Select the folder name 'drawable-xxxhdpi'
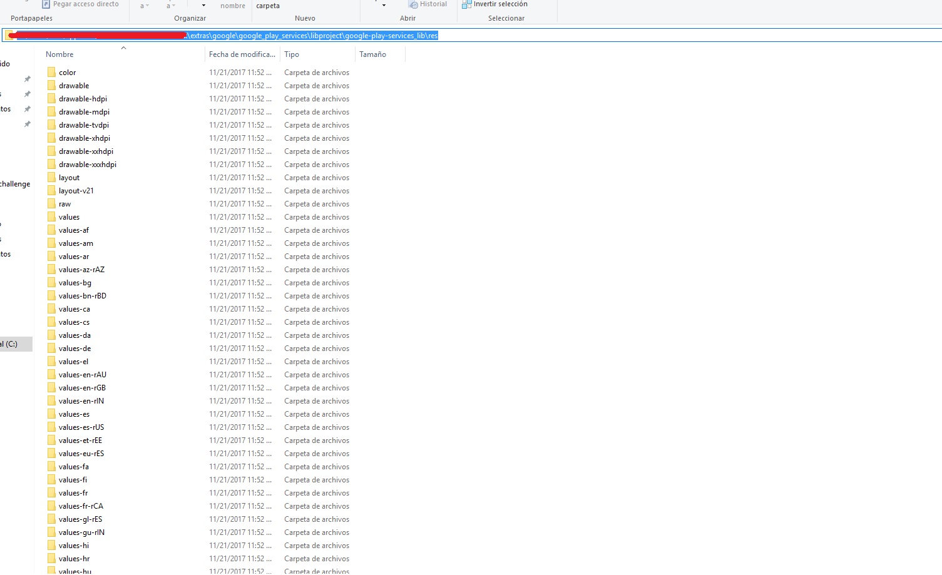The image size is (942, 575). pyautogui.click(x=88, y=165)
